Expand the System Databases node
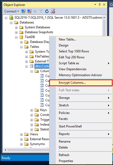The height and width of the screenshot is (165, 113). click(x=16, y=28)
